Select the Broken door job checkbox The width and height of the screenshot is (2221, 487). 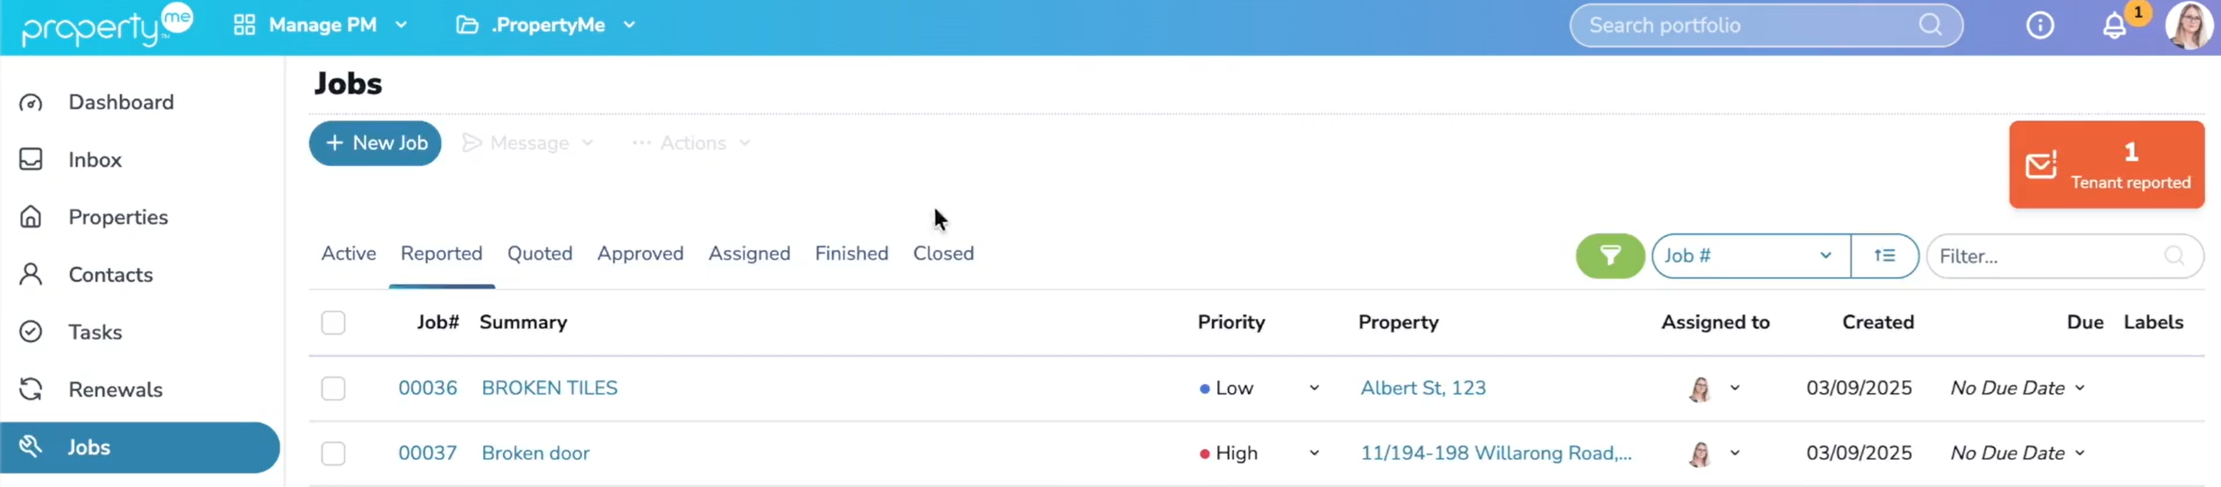tap(333, 453)
